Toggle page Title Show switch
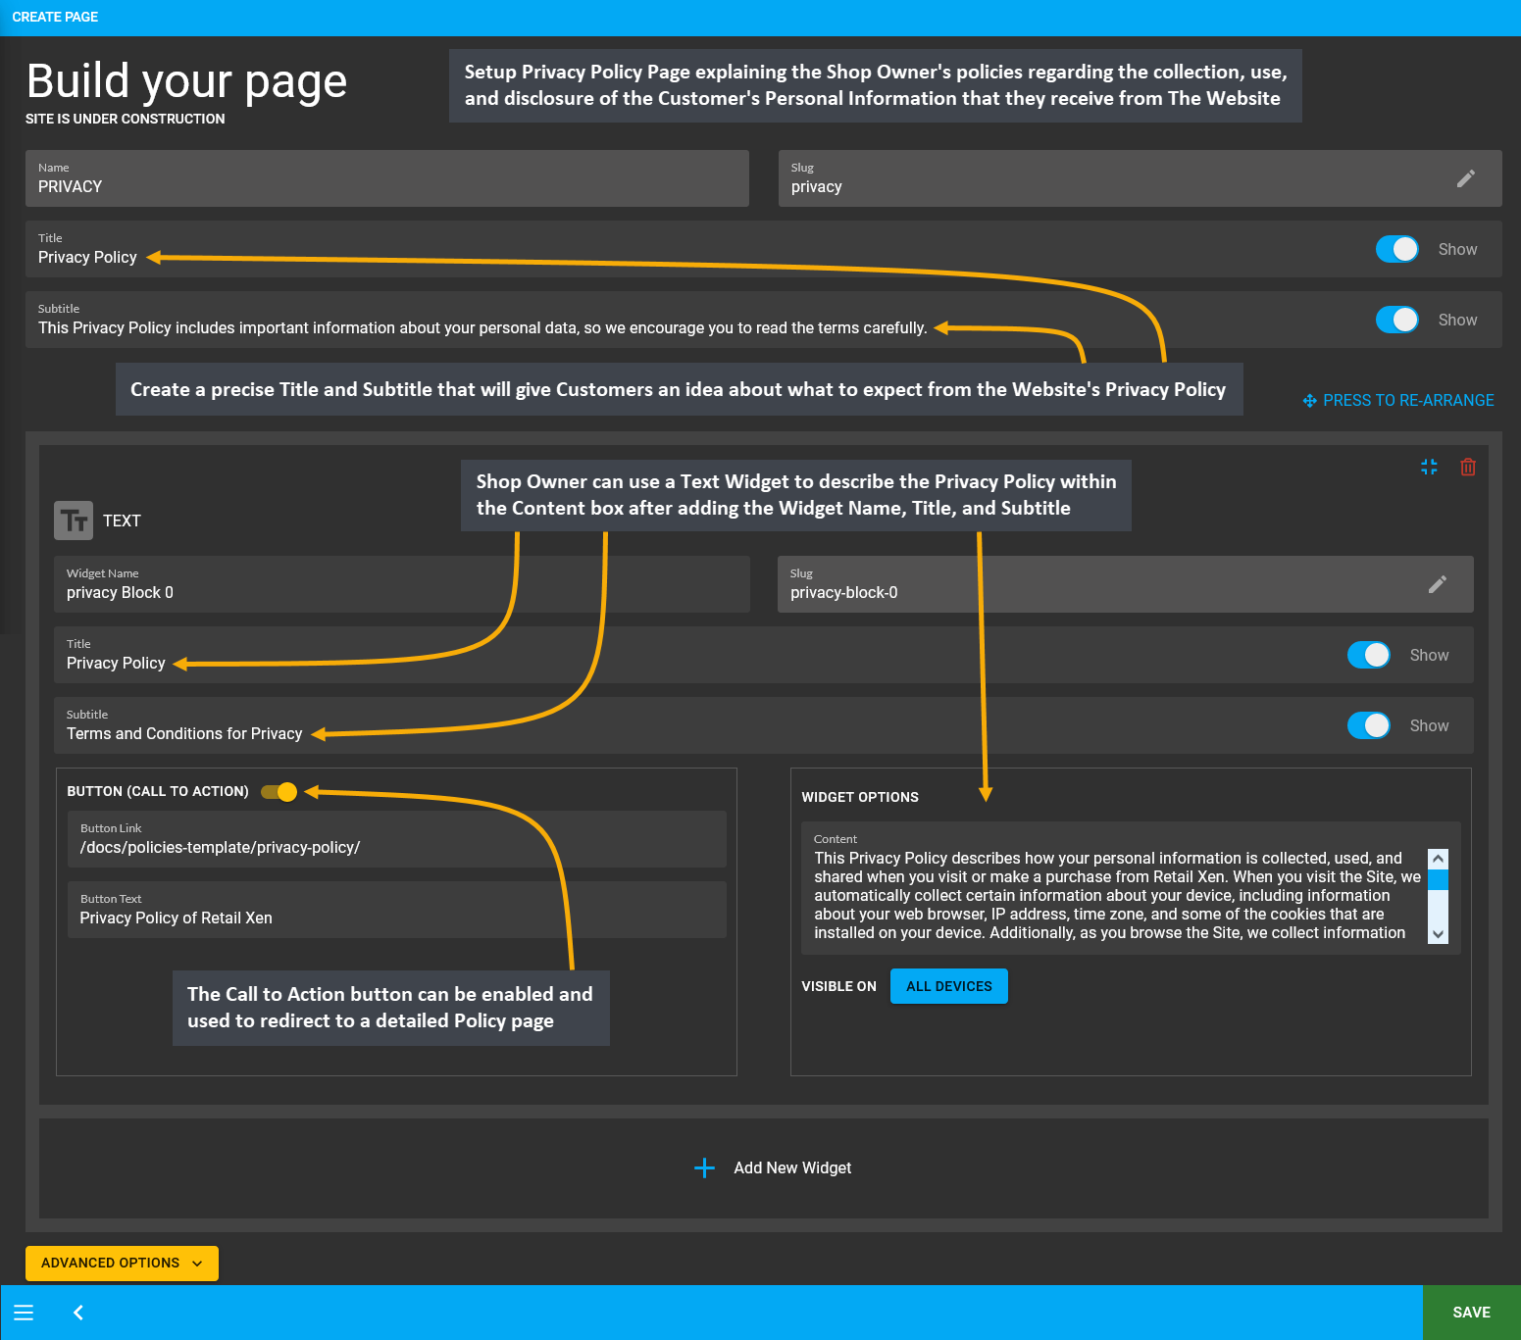The image size is (1521, 1340). tap(1396, 249)
